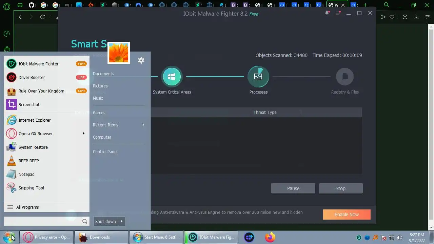Open Start menu settings gear
Viewport: 434px width, 244px height.
pyautogui.click(x=141, y=60)
